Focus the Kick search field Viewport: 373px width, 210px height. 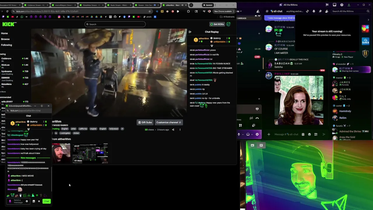(x=115, y=24)
